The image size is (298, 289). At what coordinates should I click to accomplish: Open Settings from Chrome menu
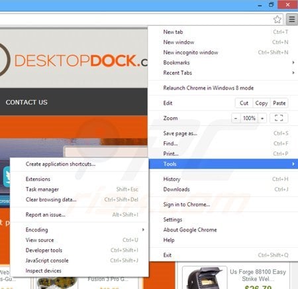pyautogui.click(x=223, y=219)
